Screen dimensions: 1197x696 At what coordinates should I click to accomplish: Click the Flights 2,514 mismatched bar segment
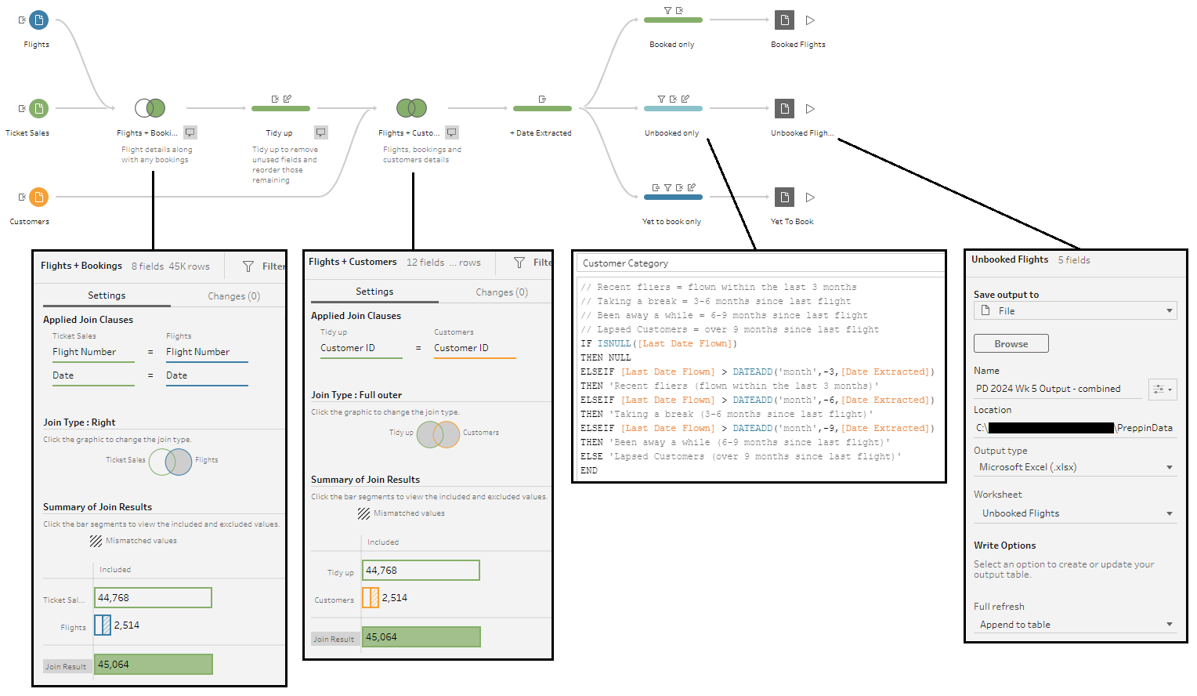pyautogui.click(x=103, y=625)
